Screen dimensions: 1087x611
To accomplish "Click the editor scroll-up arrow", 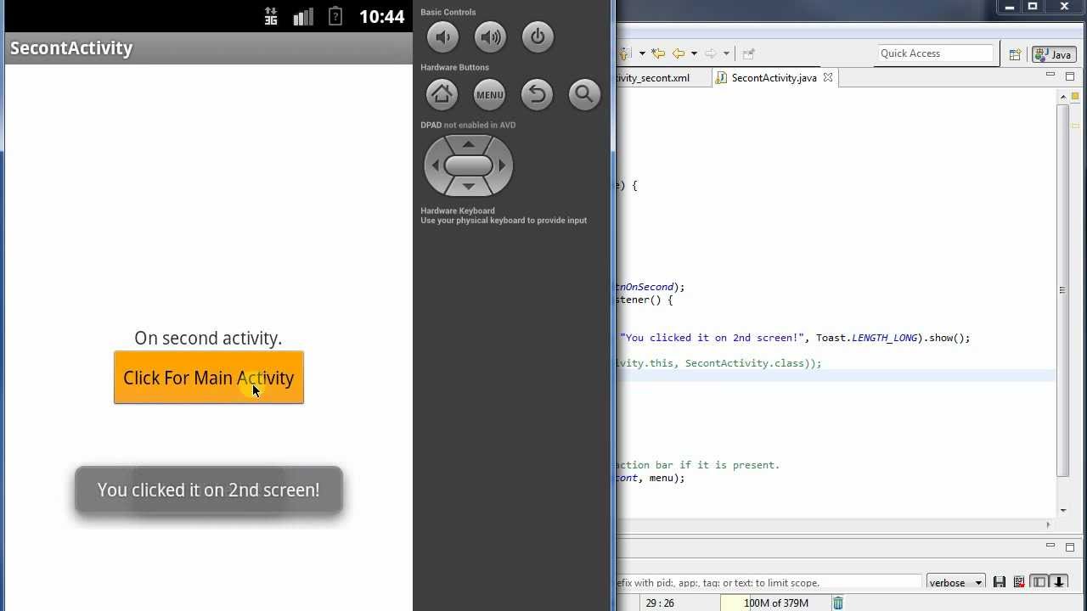I will tap(1063, 97).
